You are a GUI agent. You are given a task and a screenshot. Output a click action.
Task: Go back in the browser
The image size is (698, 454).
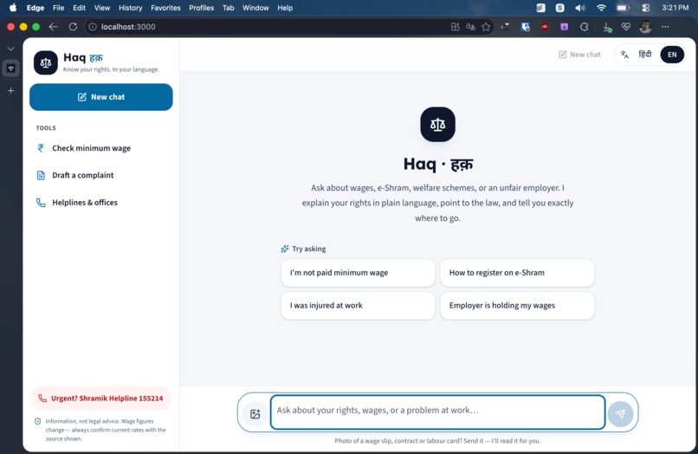[x=54, y=27]
